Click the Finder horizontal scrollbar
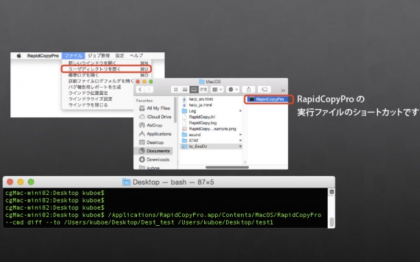Viewport: 420px width, 262px height. 227,167
